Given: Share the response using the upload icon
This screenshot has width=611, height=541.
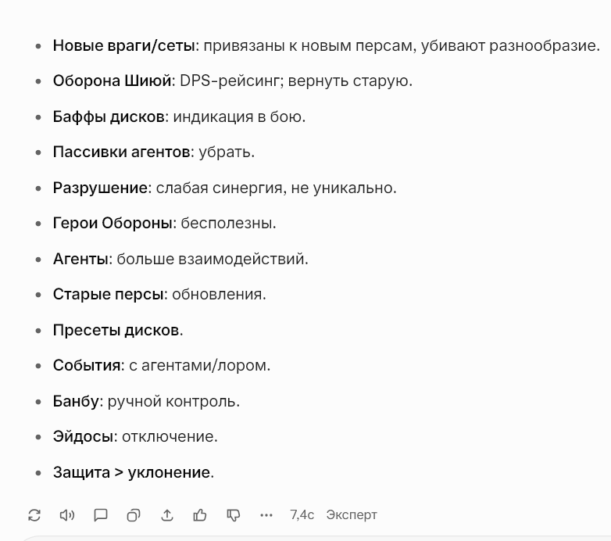Looking at the screenshot, I should [x=167, y=514].
